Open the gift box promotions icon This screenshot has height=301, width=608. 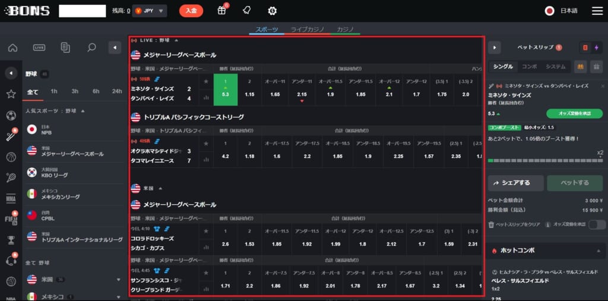221,11
